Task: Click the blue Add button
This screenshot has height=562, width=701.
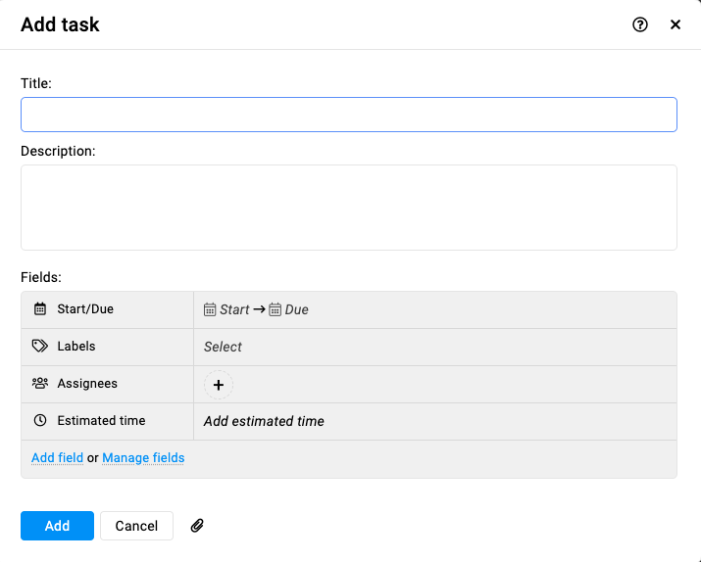Action: 57,526
